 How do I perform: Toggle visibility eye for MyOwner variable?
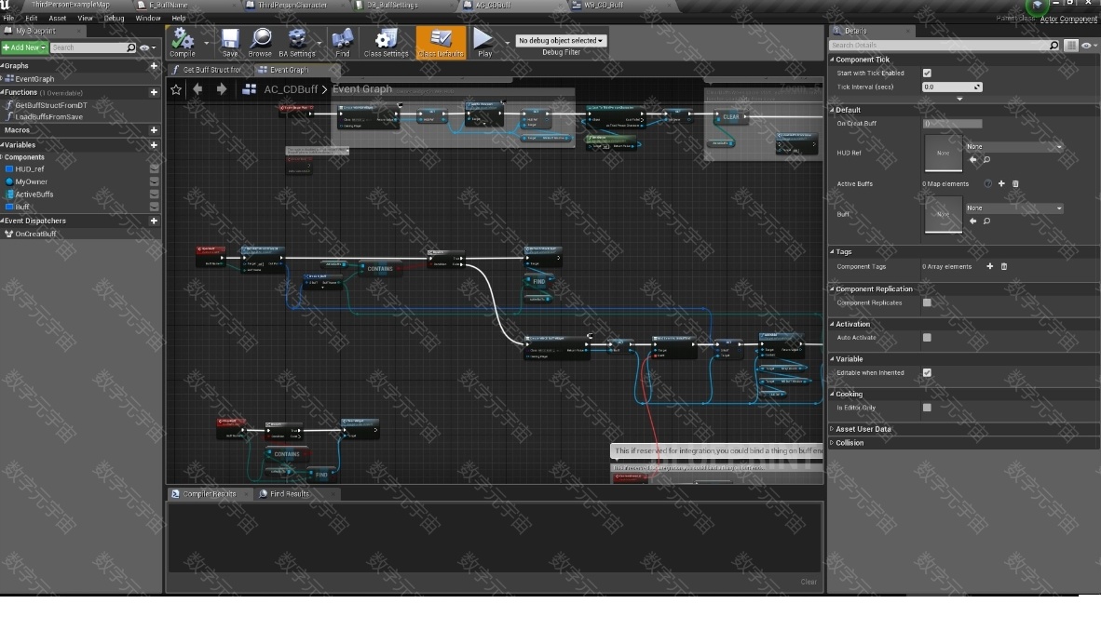[154, 181]
